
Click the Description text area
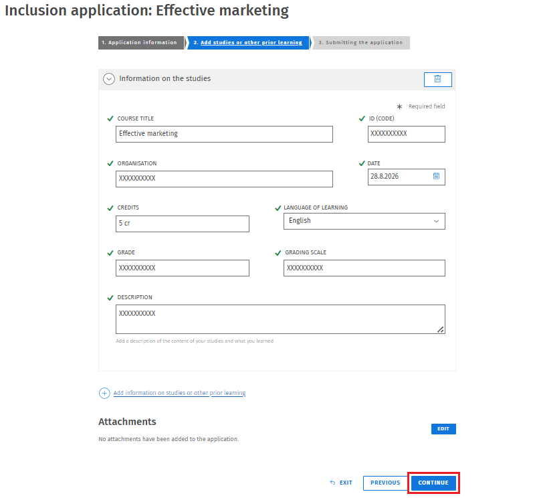click(x=280, y=319)
